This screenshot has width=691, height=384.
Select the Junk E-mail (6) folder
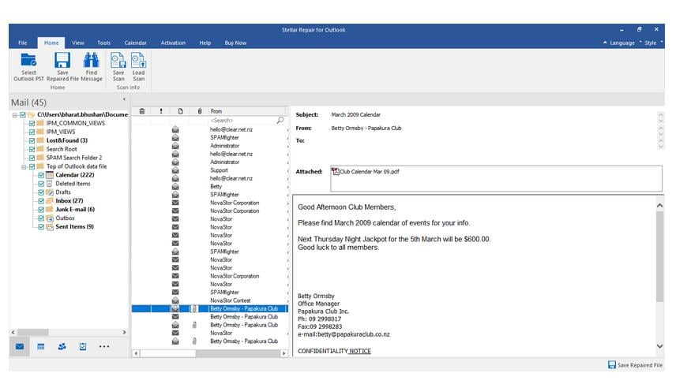click(75, 210)
